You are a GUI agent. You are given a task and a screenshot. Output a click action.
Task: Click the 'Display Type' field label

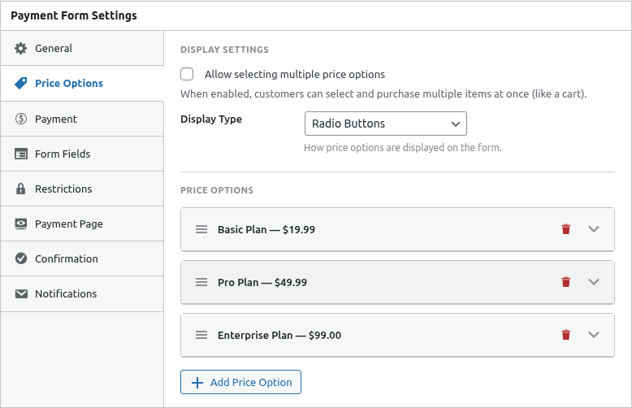211,119
